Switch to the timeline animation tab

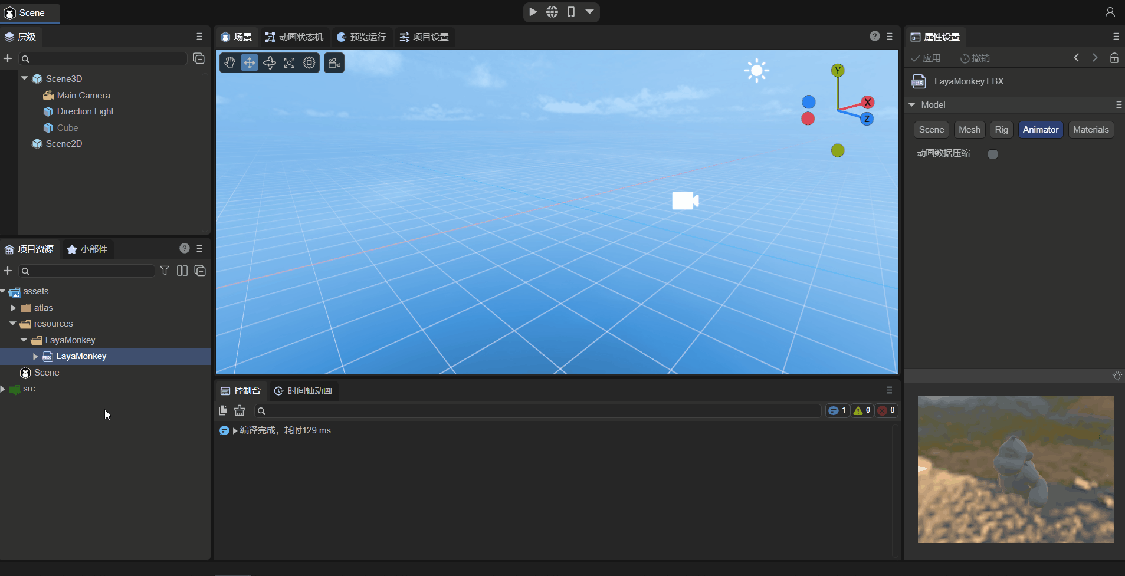(x=303, y=391)
